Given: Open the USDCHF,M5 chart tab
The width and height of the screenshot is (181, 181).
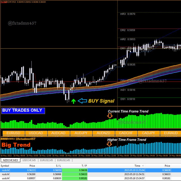Looking at the screenshot, I should pos(29,160).
